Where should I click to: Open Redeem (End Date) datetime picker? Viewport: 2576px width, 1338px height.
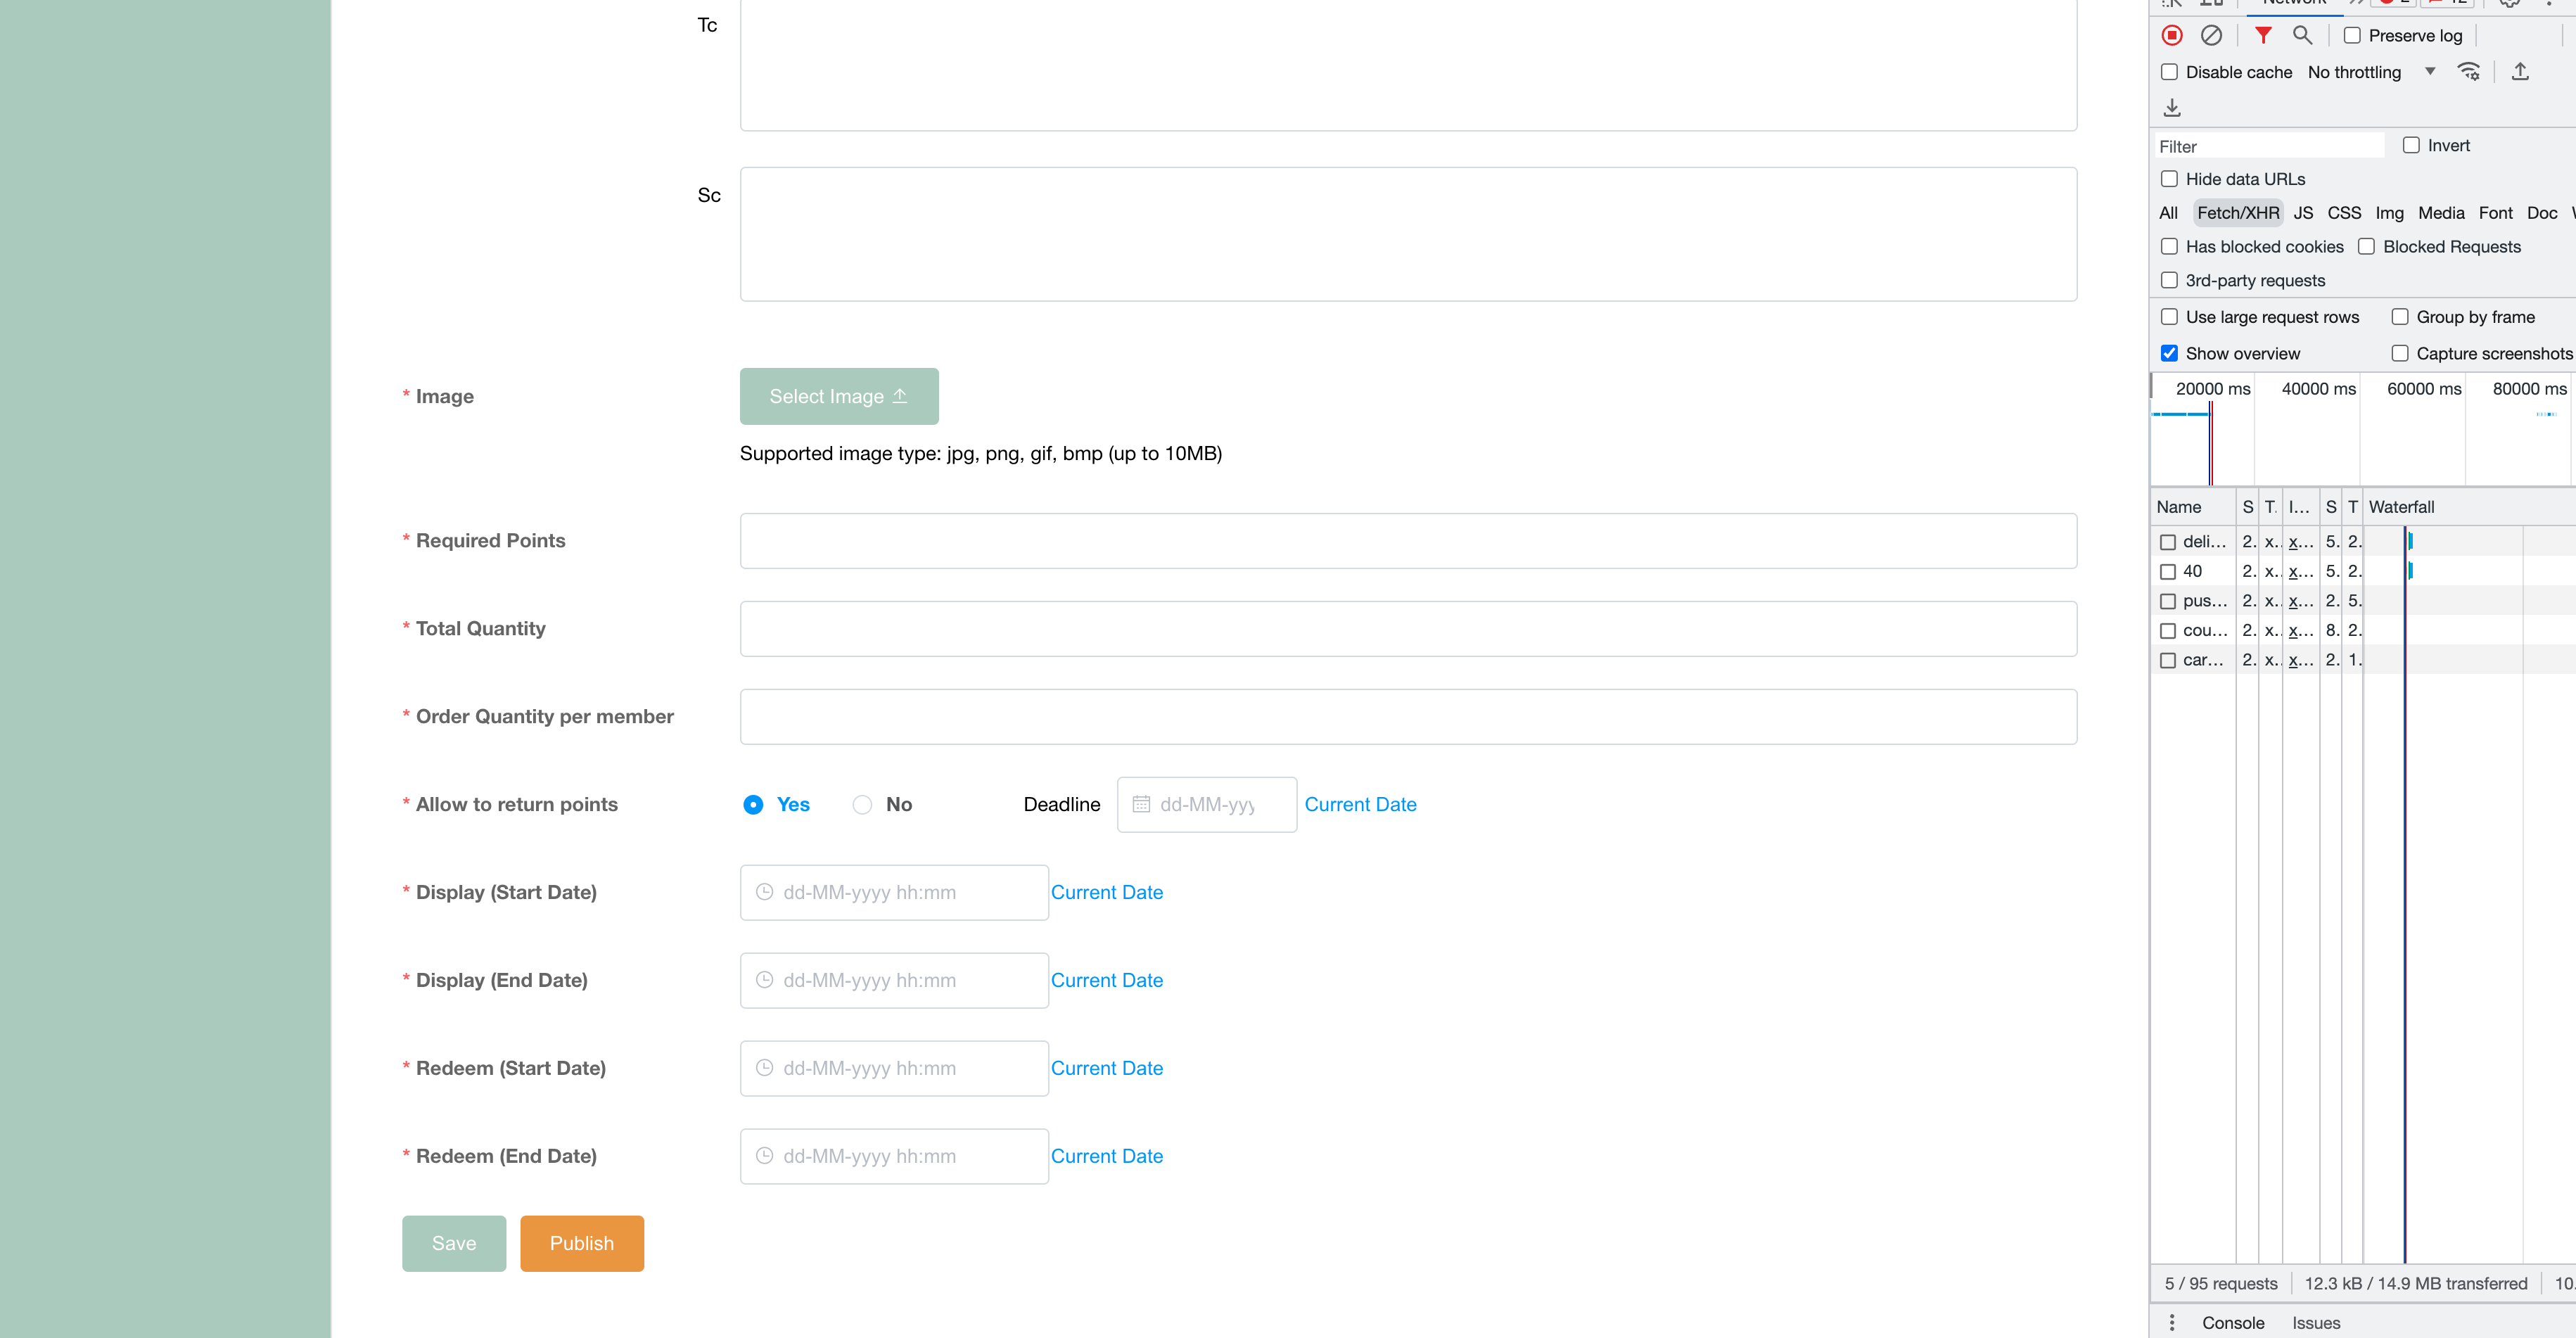[893, 1156]
